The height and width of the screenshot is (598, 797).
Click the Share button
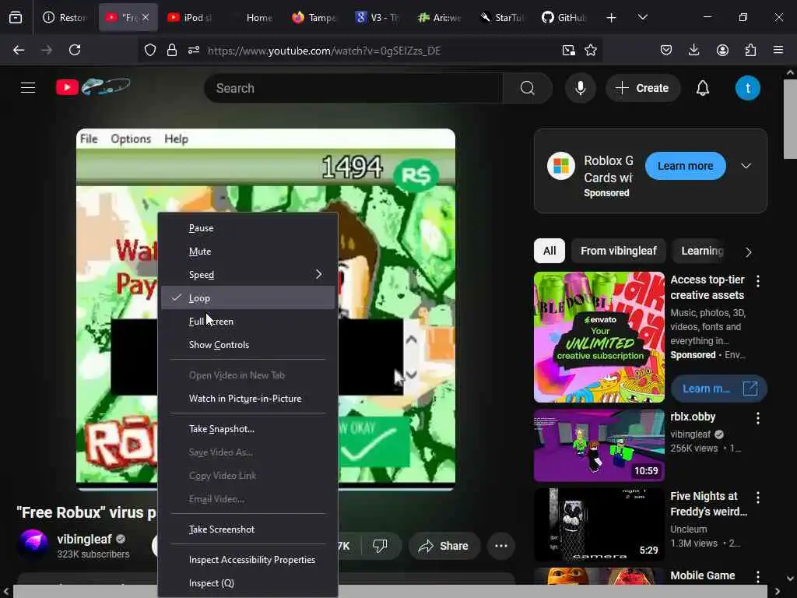coord(444,546)
